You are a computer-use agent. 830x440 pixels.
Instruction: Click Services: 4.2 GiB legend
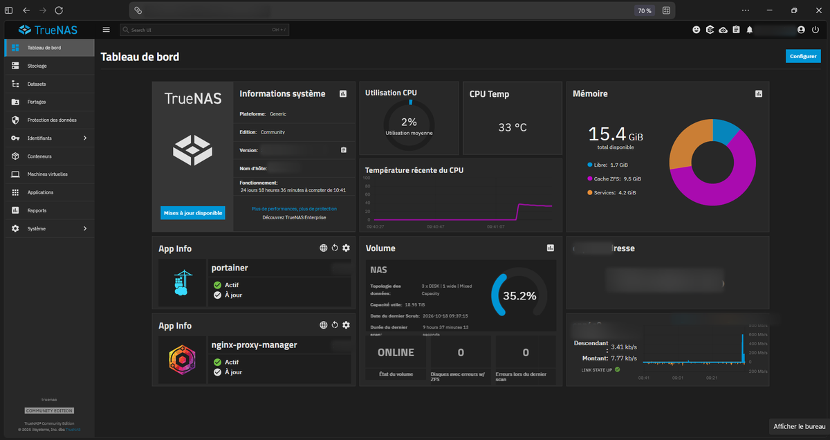pyautogui.click(x=611, y=192)
